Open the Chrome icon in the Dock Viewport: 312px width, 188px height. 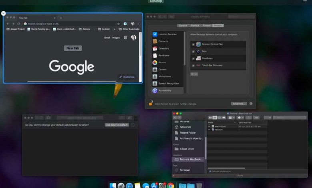[170, 186]
